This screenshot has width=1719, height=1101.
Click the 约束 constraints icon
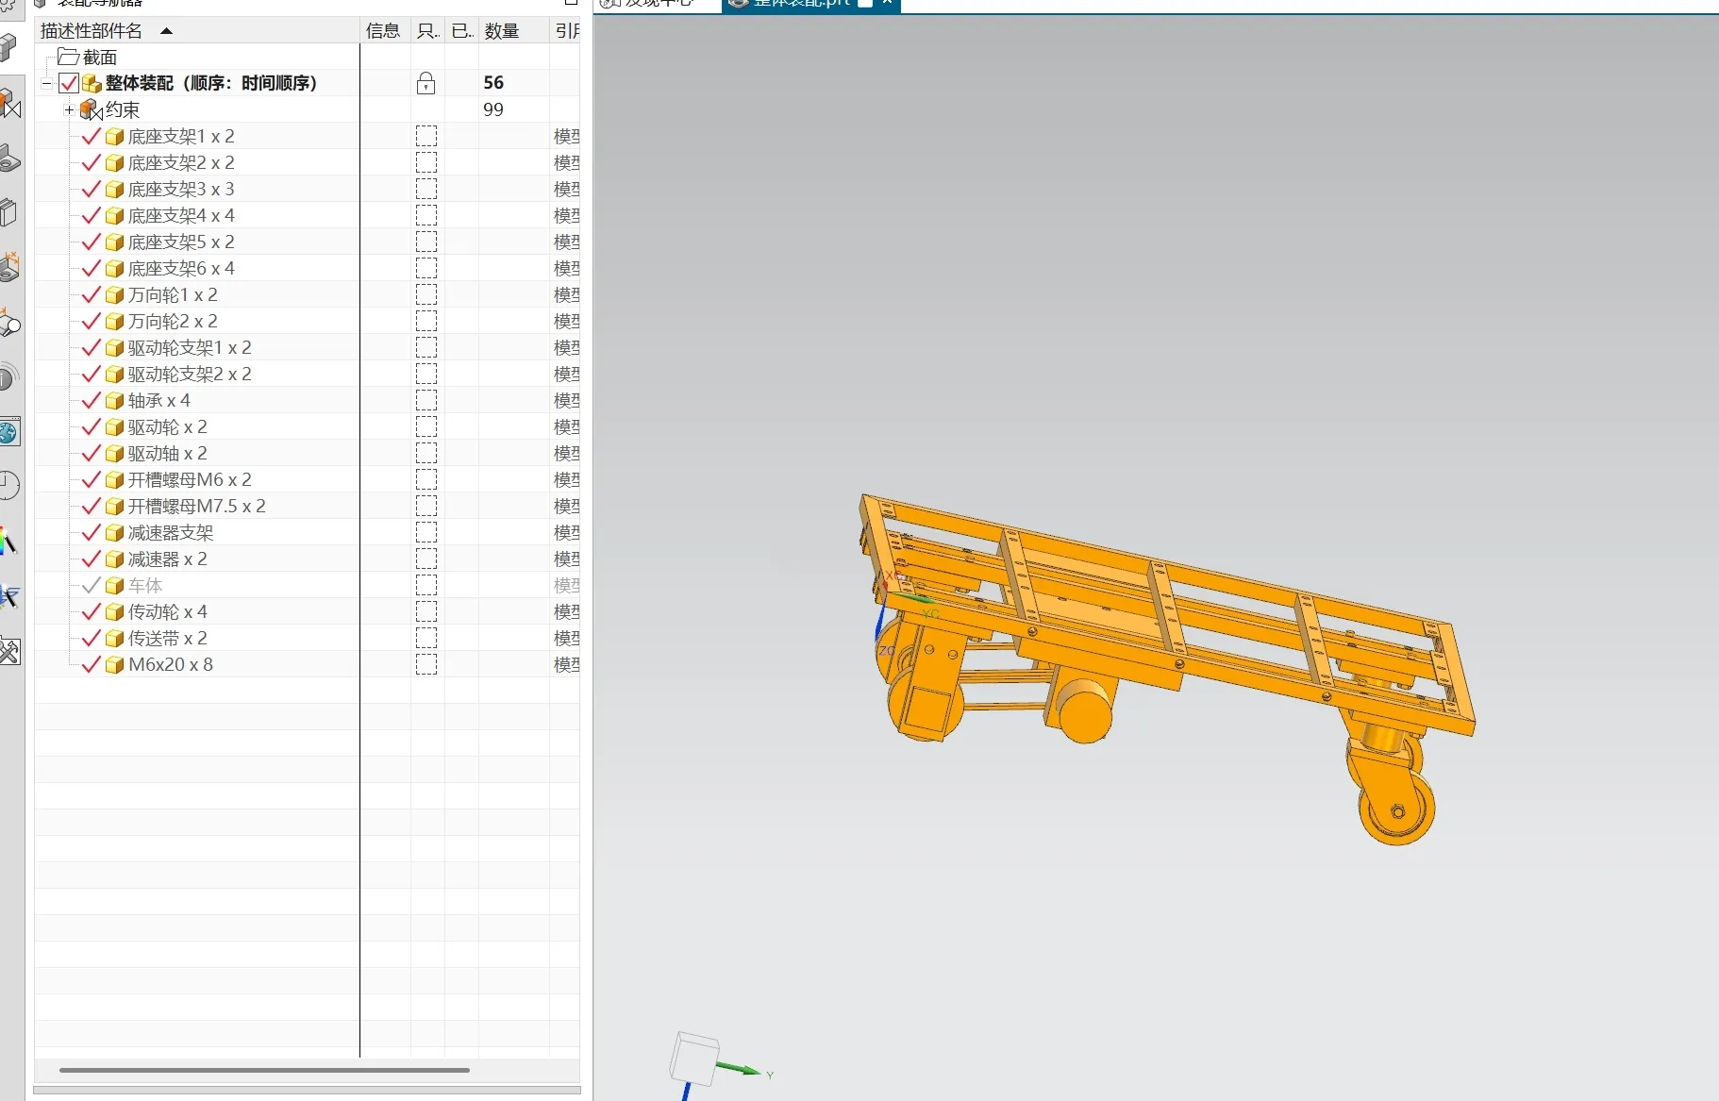92,109
